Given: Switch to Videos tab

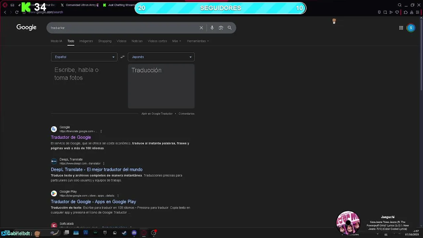Looking at the screenshot, I should point(121,41).
